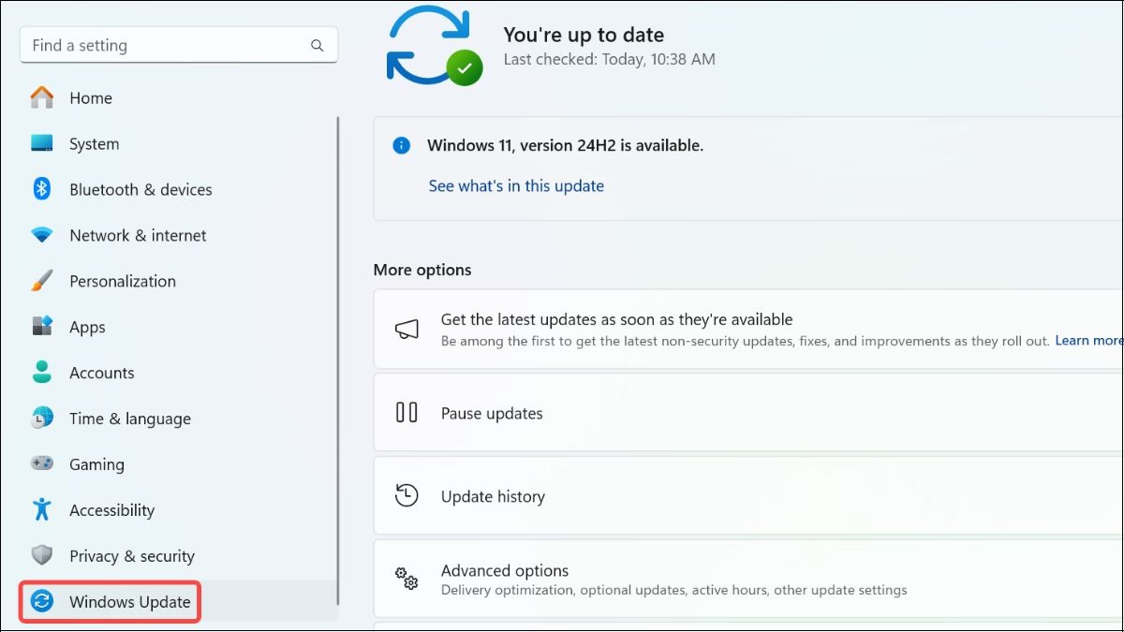This screenshot has width=1124, height=632.
Task: Focus the 'Find a setting' search box
Action: (x=178, y=45)
